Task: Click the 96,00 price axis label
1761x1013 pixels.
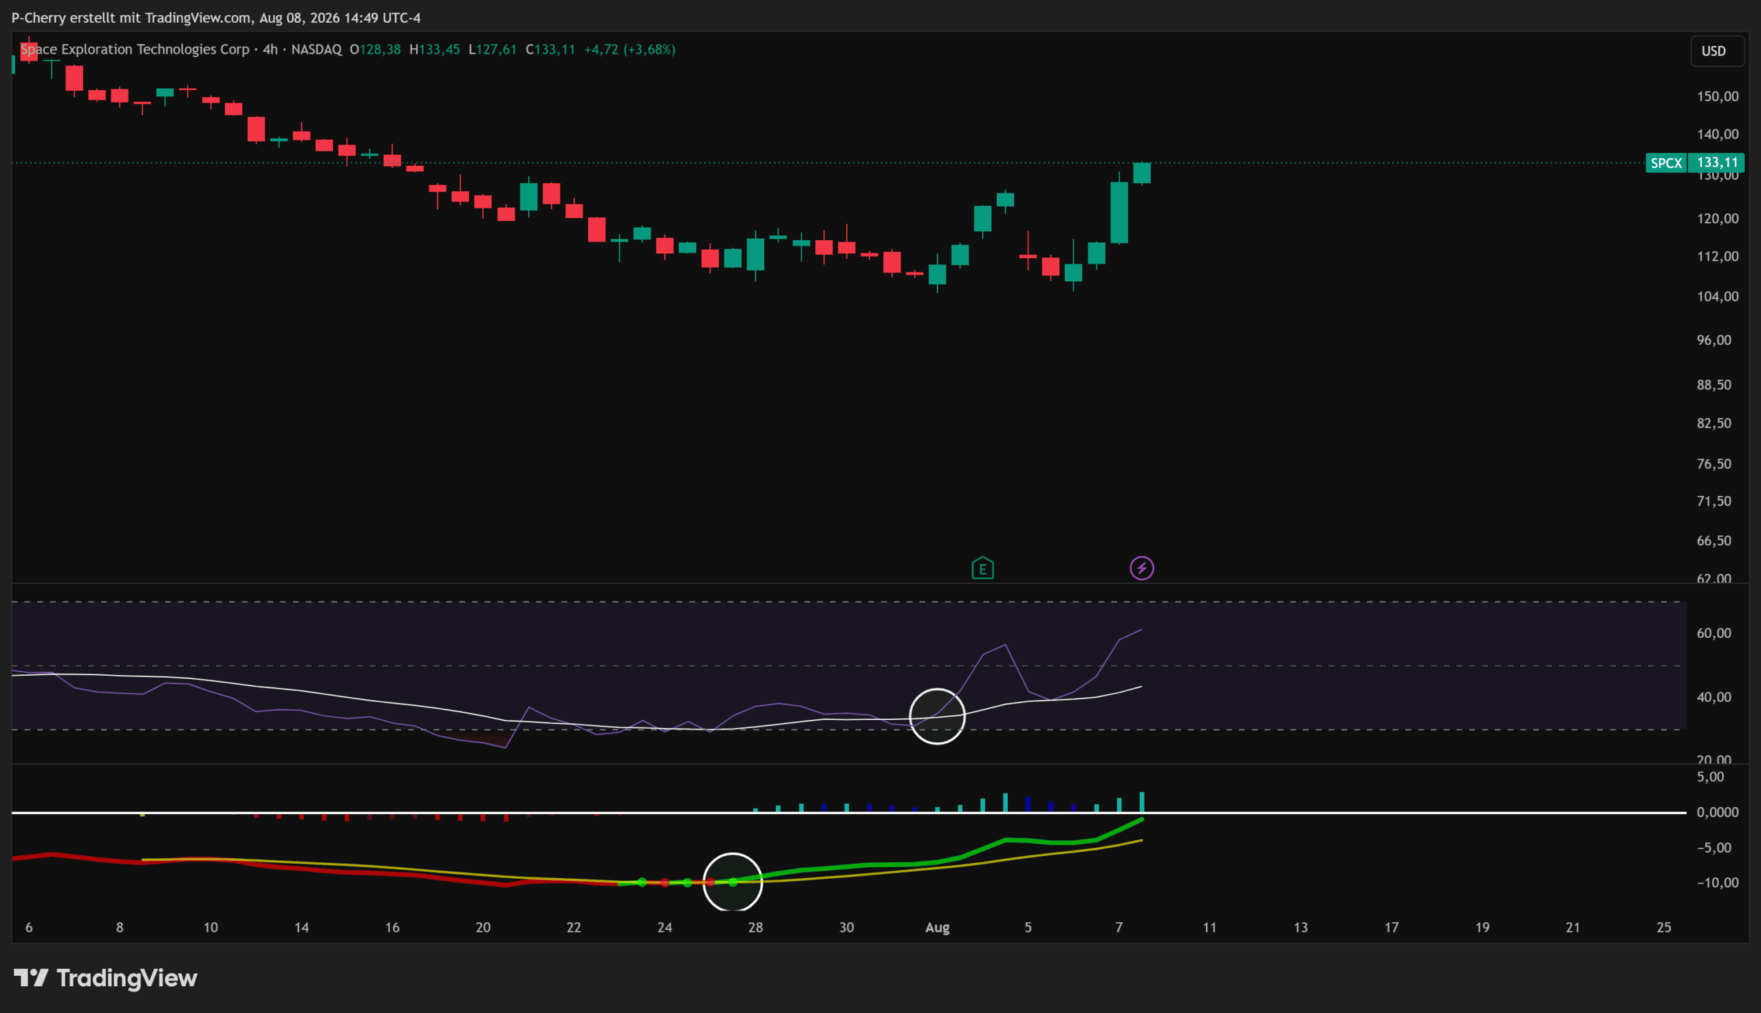Action: [x=1714, y=340]
